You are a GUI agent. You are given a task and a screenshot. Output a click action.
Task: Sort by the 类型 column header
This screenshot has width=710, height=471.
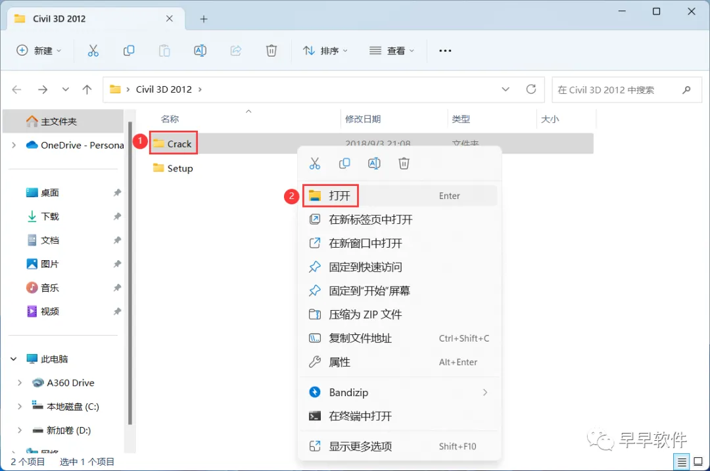[x=460, y=119]
